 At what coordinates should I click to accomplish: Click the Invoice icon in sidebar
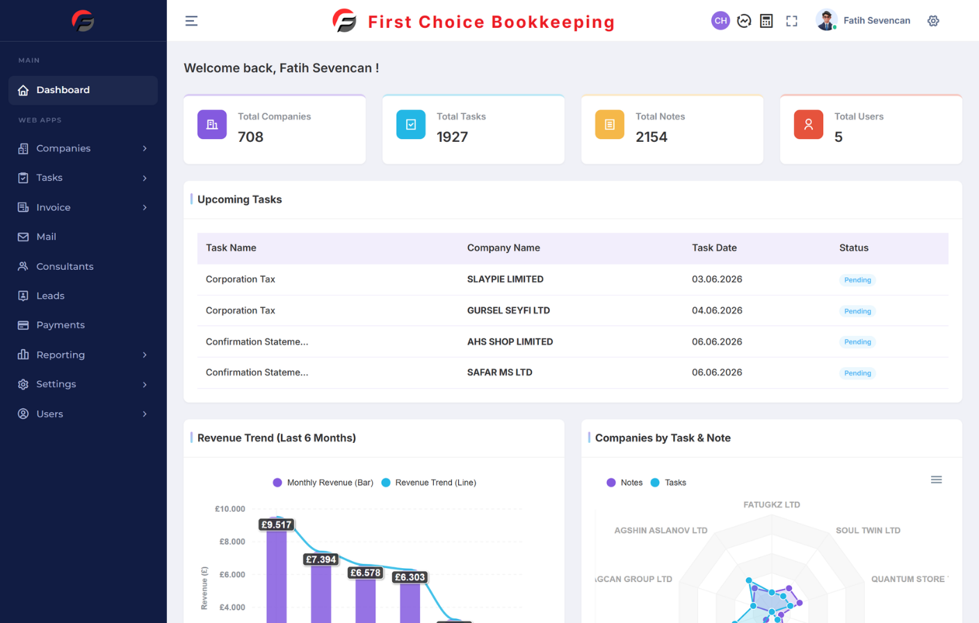pos(23,207)
